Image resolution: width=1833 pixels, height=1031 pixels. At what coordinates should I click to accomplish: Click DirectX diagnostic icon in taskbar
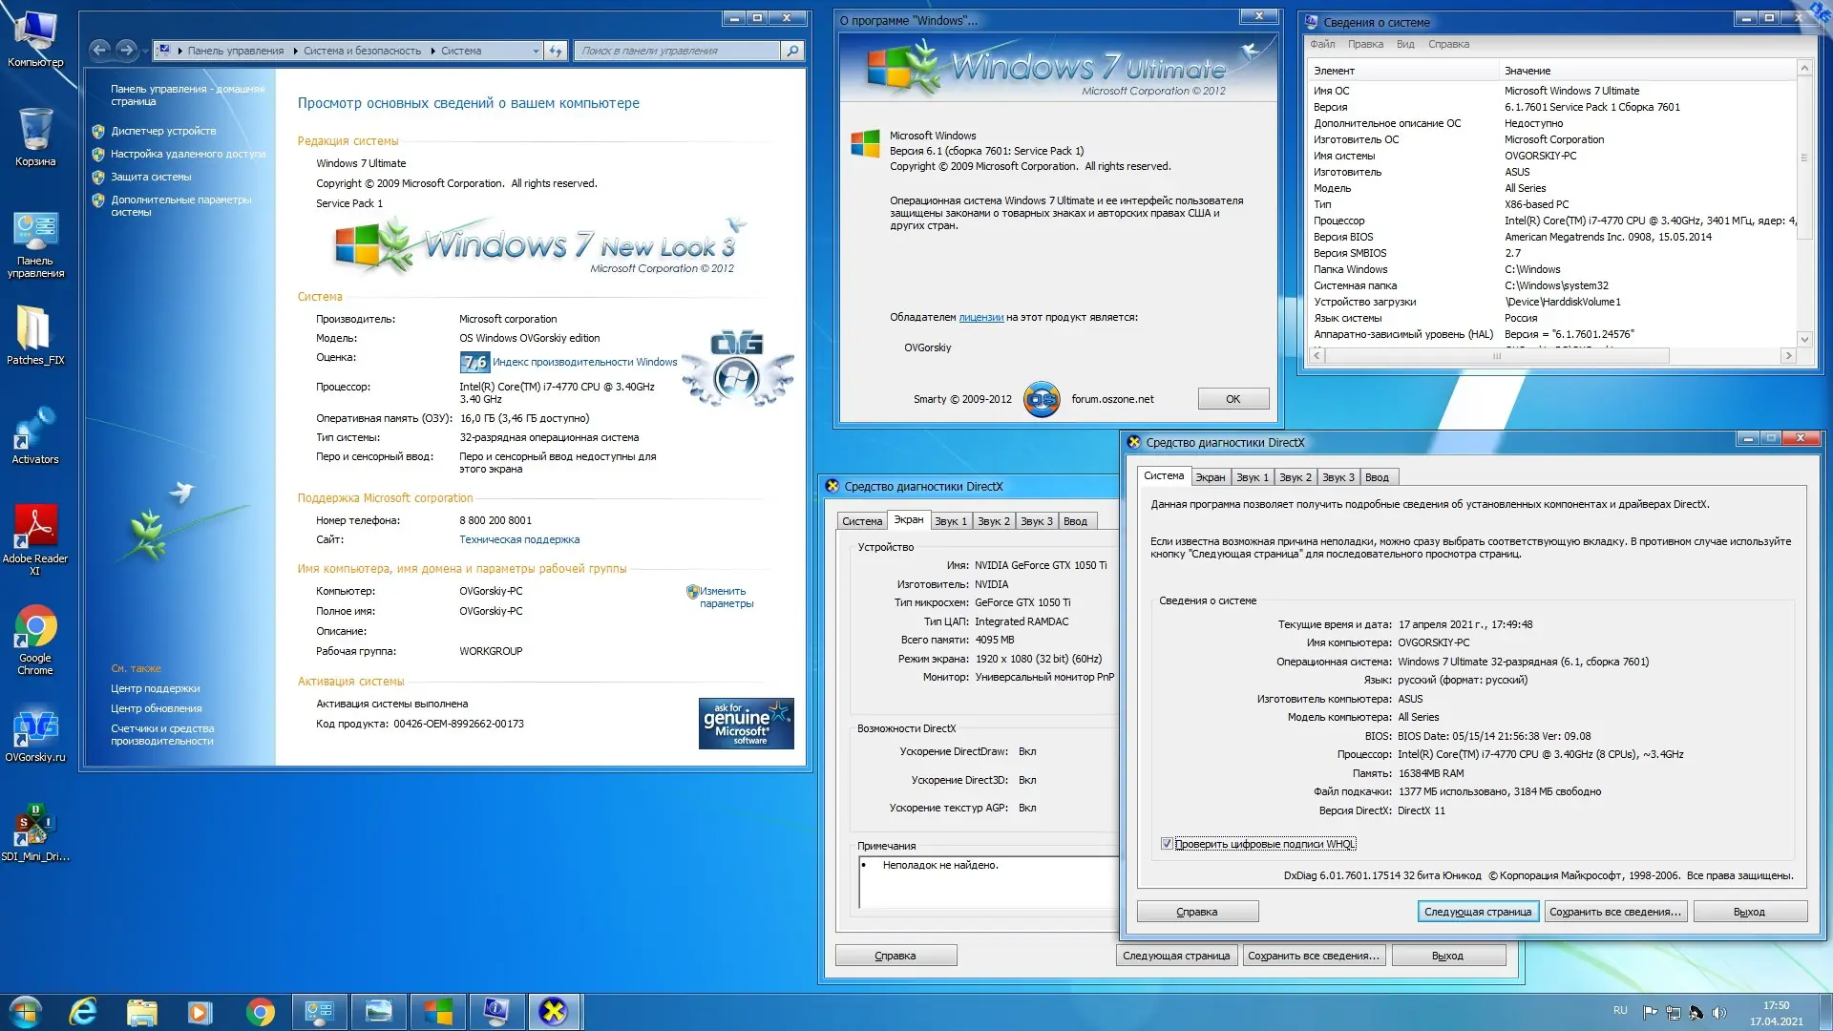click(553, 1011)
